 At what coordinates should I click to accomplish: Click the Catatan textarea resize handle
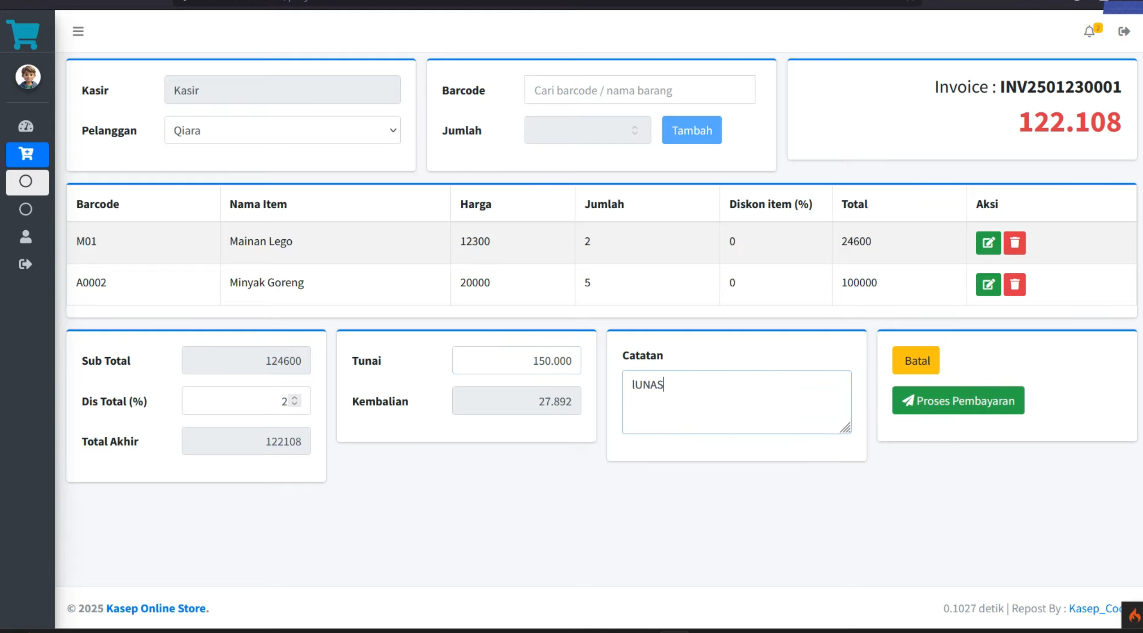845,428
